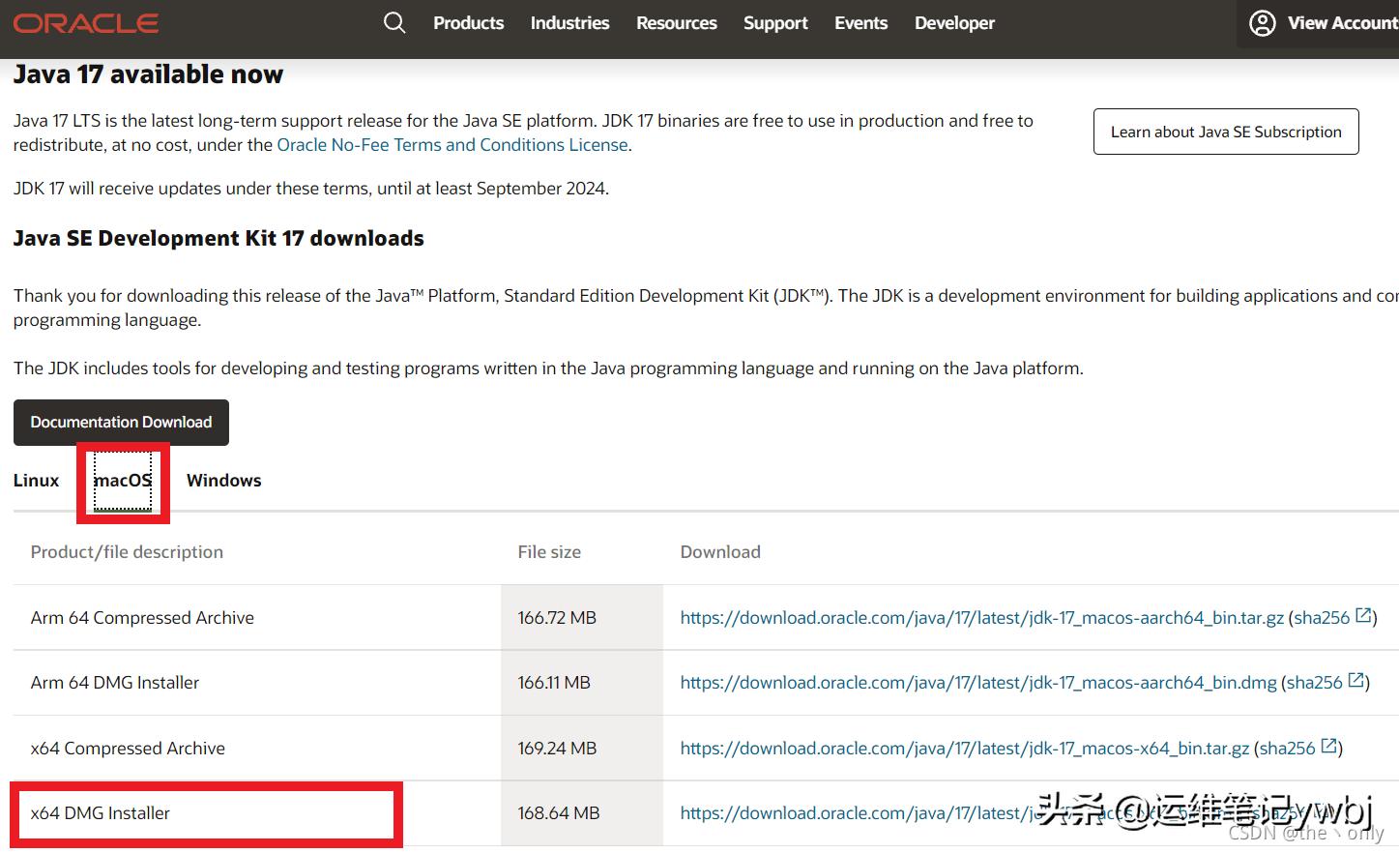The width and height of the screenshot is (1399, 853).
Task: Download the macOS x64 tar.gz archive link
Action: [x=964, y=749]
